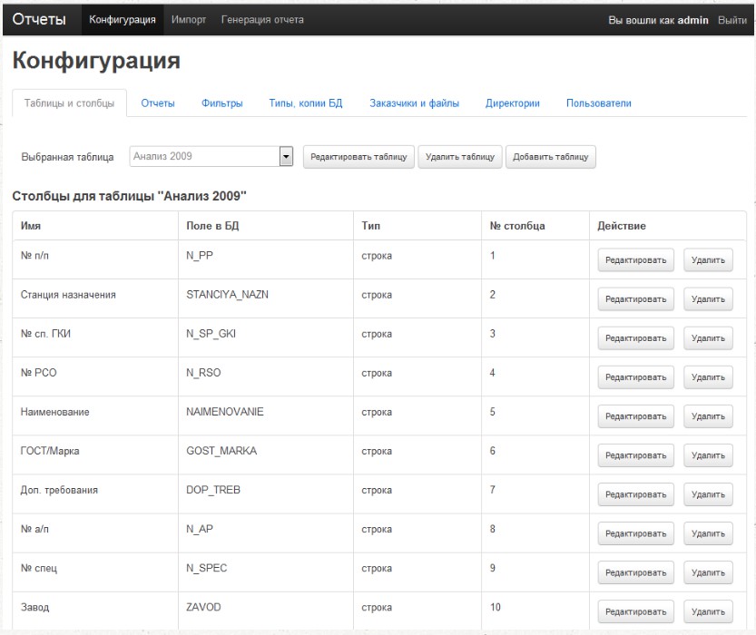
Task: Delete the Наименование row
Action: [x=708, y=416]
